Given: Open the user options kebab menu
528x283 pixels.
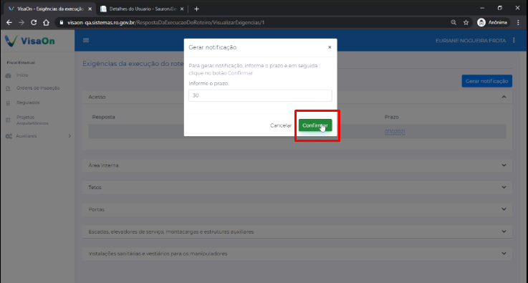Looking at the screenshot, I should click(x=514, y=40).
